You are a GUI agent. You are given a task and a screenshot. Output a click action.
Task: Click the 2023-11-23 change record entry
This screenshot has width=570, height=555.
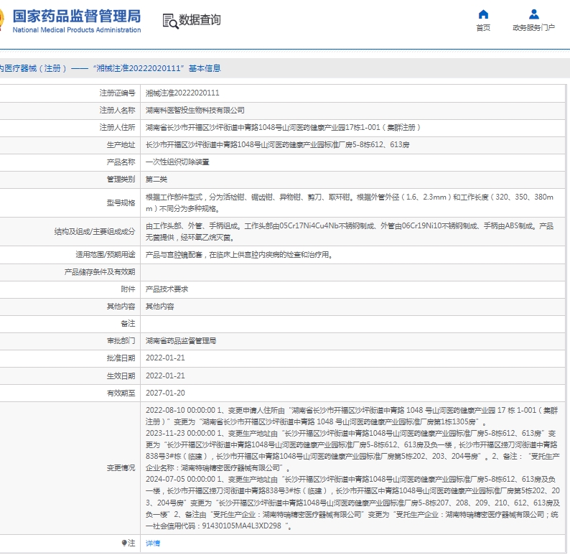[x=352, y=451]
